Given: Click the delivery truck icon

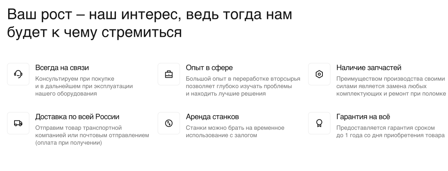Looking at the screenshot, I should (18, 123).
